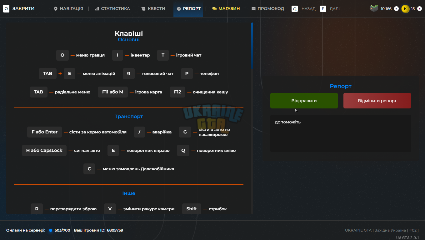Click the Репорт panel heading
This screenshot has height=240, width=425.
(x=341, y=86)
